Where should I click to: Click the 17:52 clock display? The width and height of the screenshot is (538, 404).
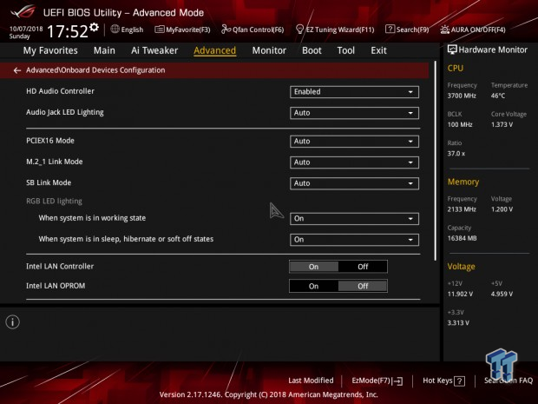coord(68,31)
